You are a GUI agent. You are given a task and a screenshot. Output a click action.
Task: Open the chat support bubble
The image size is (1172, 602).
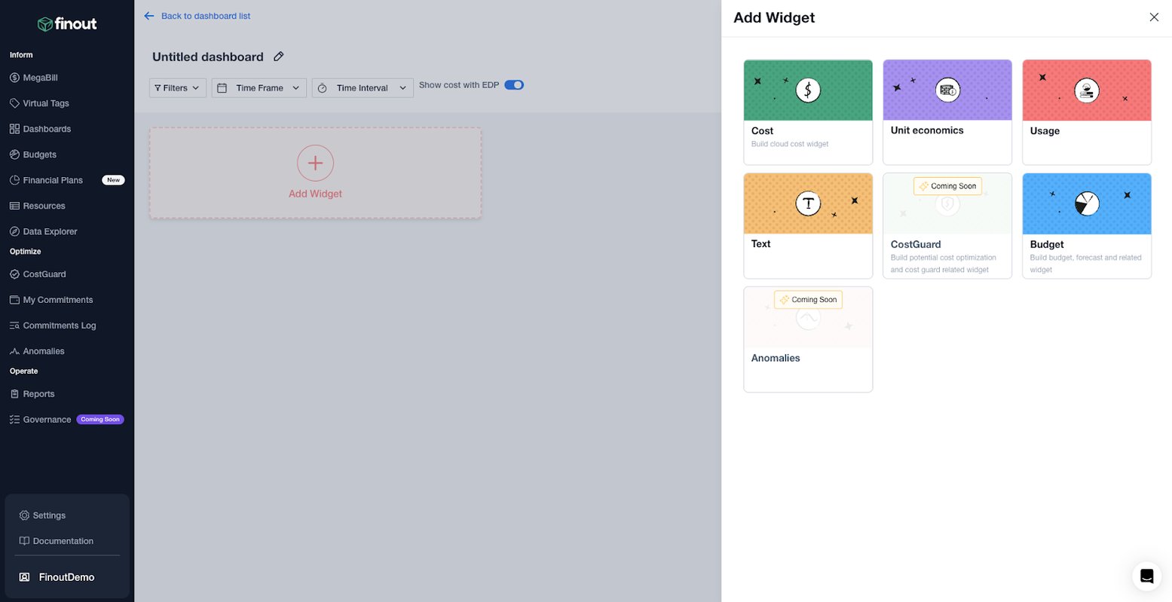click(1146, 576)
